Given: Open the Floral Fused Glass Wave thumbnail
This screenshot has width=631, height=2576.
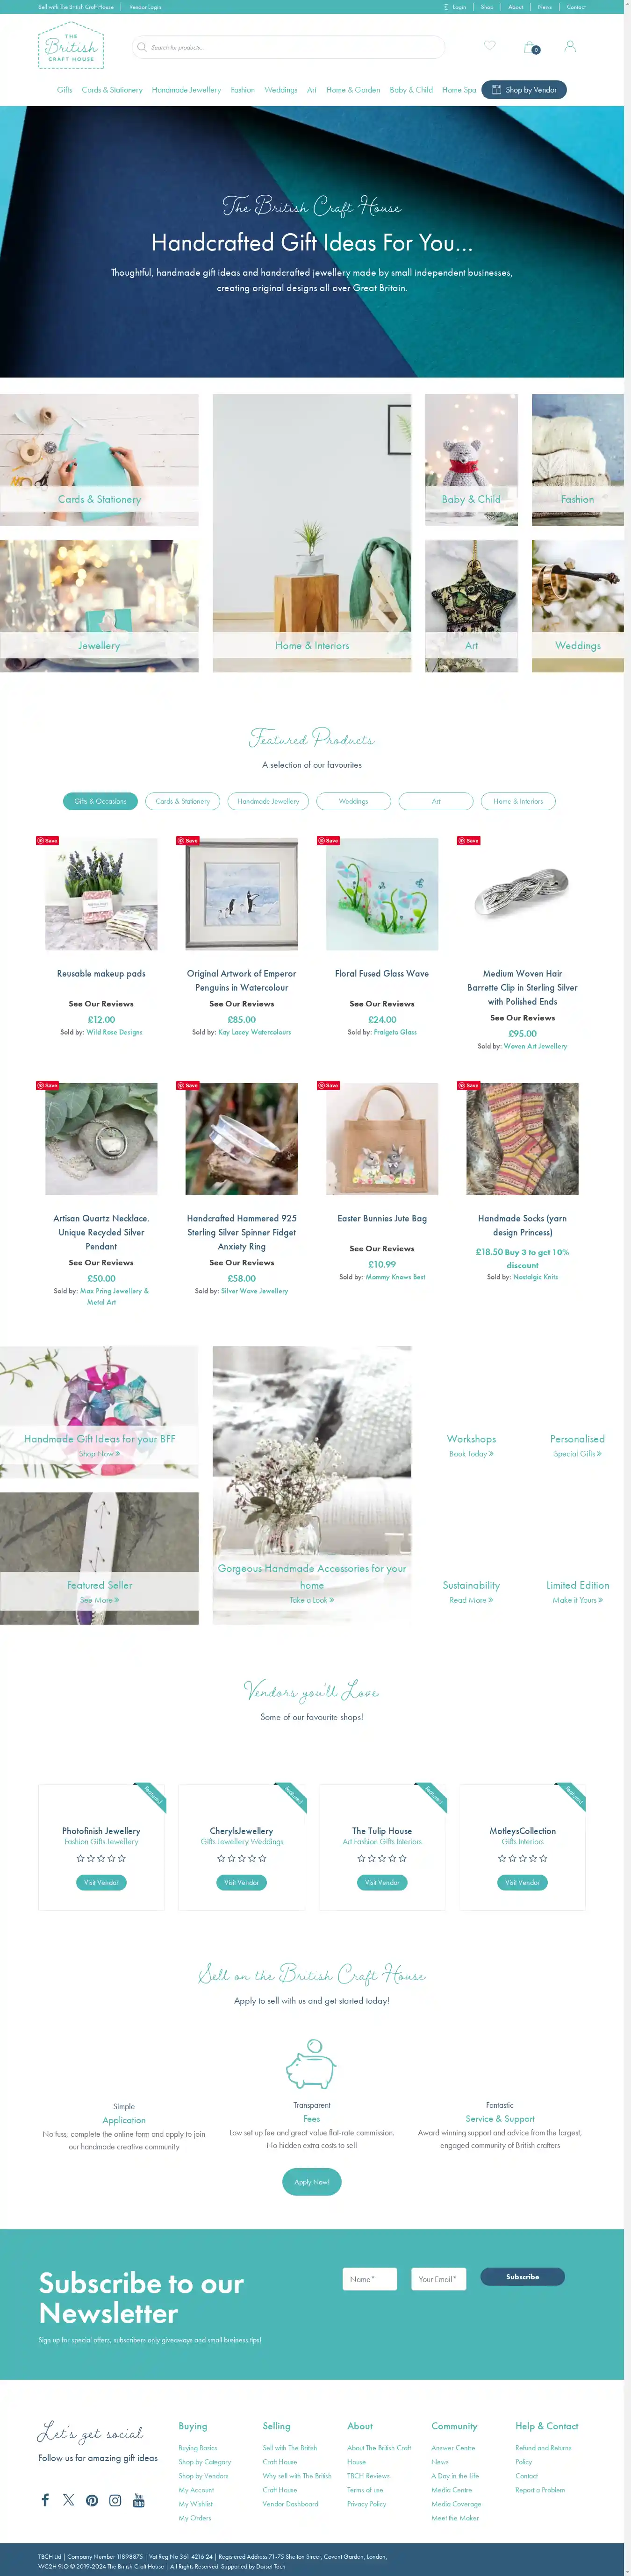Looking at the screenshot, I should [x=382, y=894].
